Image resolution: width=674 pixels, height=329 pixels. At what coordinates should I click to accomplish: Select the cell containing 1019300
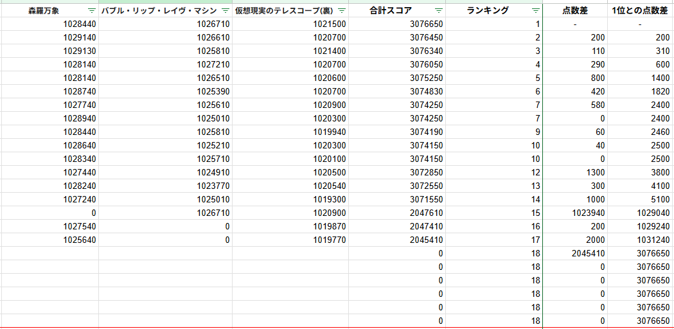click(x=290, y=199)
